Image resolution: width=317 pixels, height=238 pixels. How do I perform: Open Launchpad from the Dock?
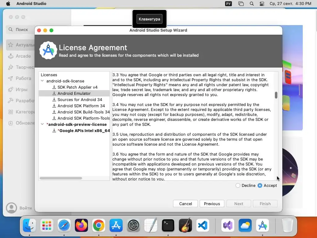47,225
